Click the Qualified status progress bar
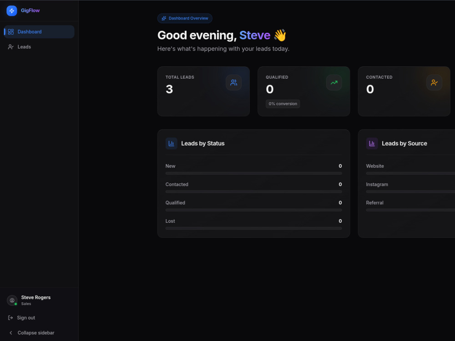 tap(253, 210)
